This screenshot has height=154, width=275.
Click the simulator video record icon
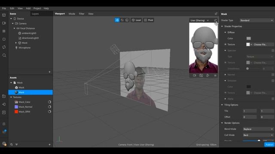[194, 75]
